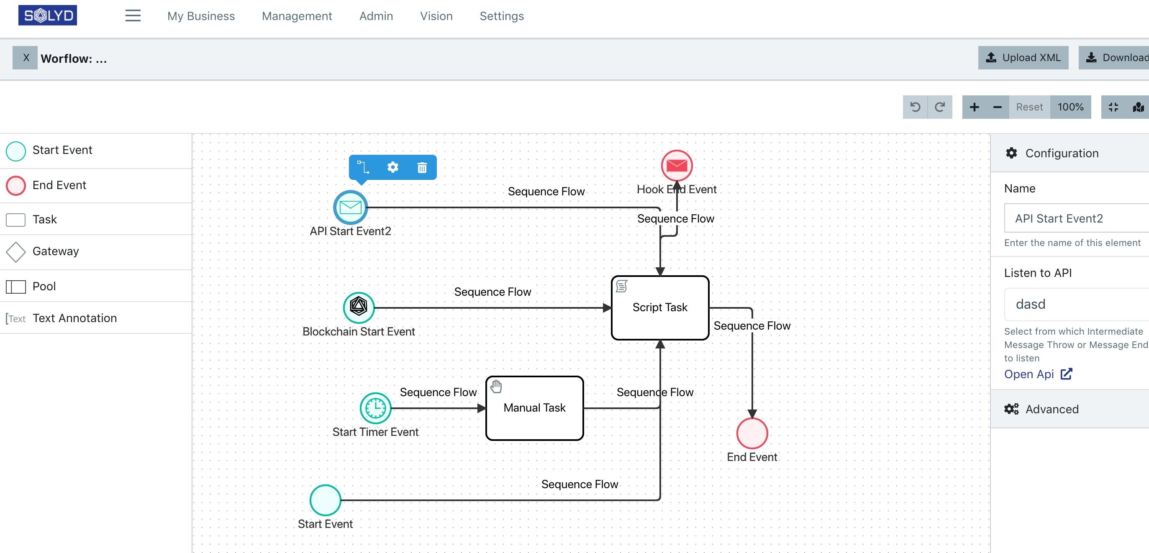1149x553 pixels.
Task: Expand the Advanced section
Action: 1069,409
